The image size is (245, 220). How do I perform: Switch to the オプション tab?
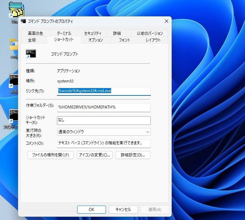(x=96, y=40)
